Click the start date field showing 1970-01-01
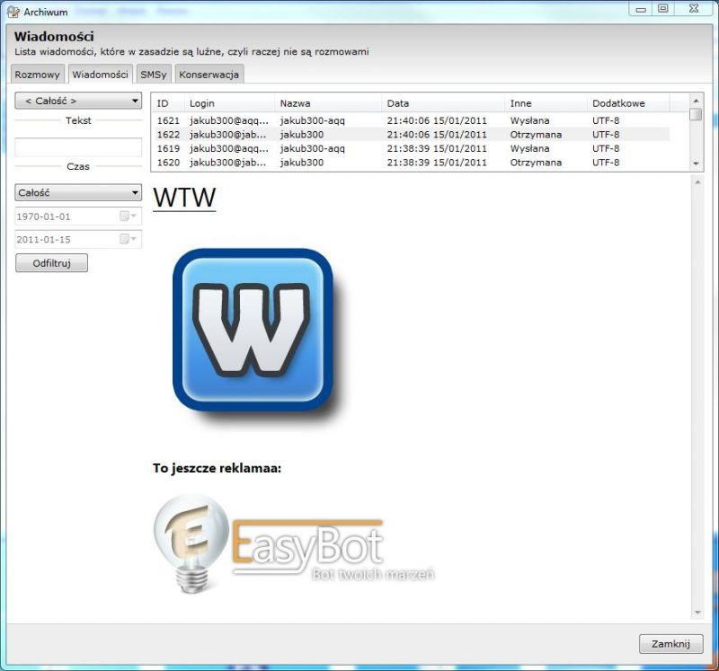This screenshot has width=719, height=671. [78, 216]
